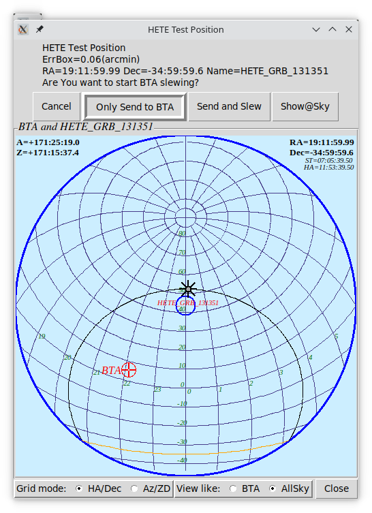Select the HA/Dec grid mode
Viewport: 372px width, 513px height.
click(79, 488)
